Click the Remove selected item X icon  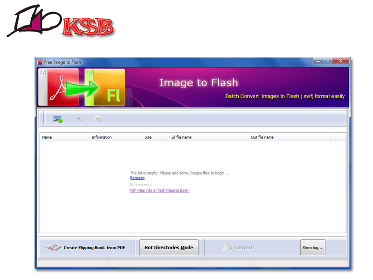(x=79, y=119)
